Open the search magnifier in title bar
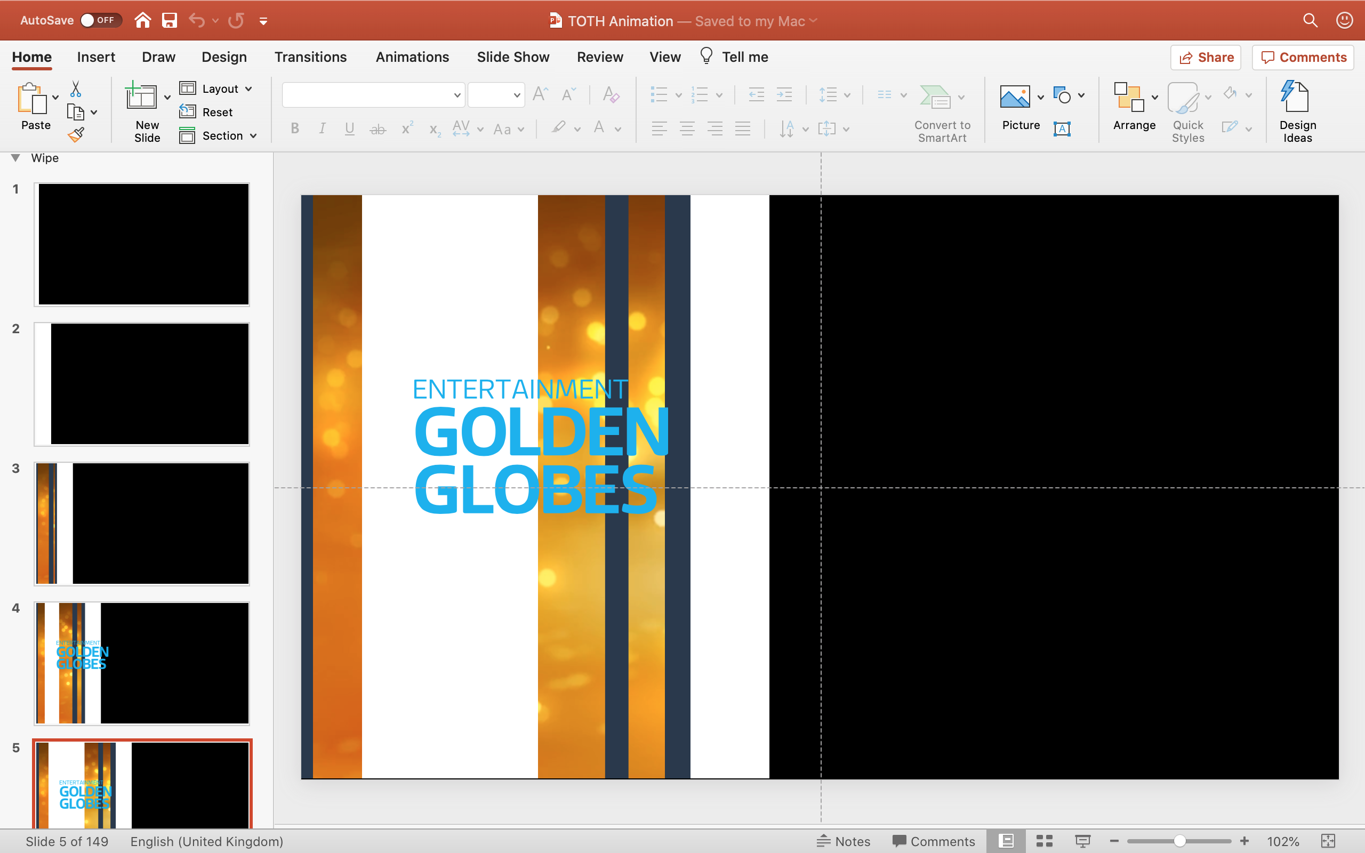 click(1310, 21)
